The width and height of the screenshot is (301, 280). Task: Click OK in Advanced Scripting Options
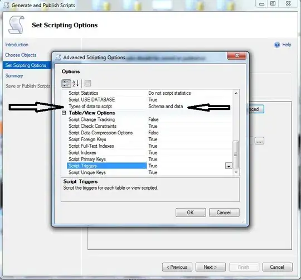(x=191, y=213)
